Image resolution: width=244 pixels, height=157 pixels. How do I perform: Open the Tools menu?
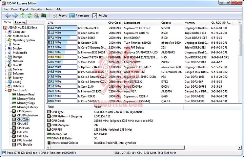pos(49,9)
